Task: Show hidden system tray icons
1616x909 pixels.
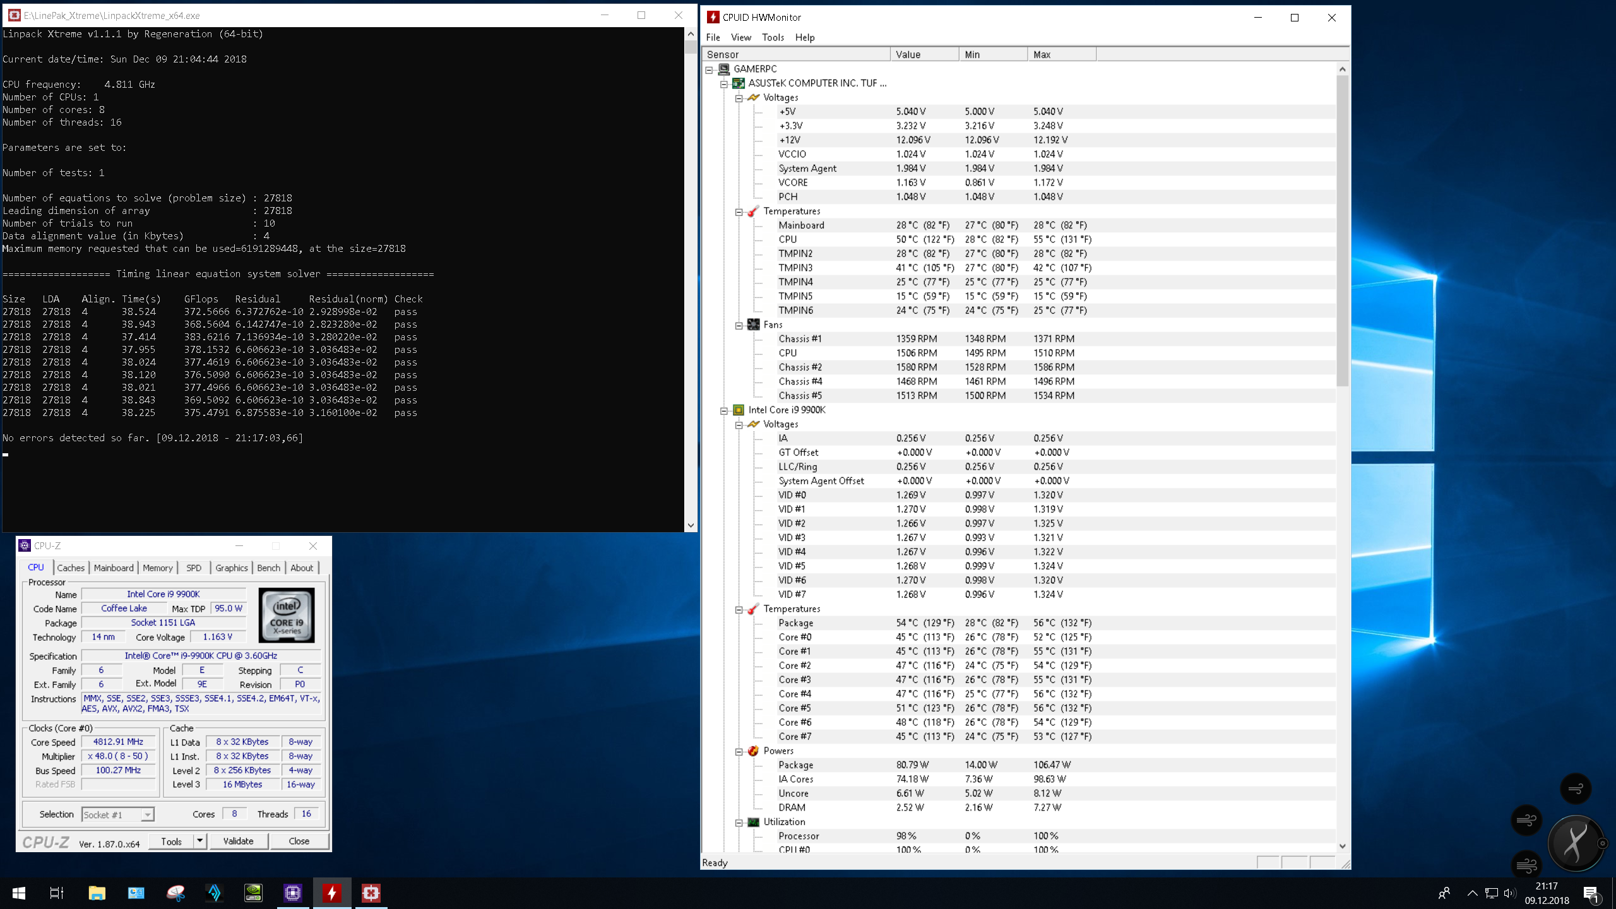Action: point(1472,893)
